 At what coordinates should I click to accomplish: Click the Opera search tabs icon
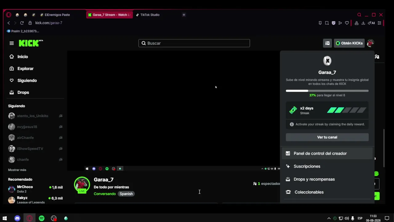pos(359,15)
